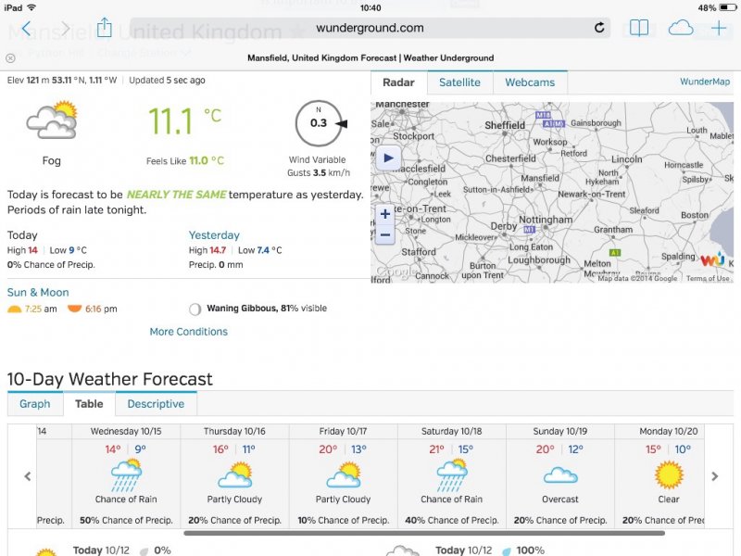This screenshot has height=556, width=741.
Task: Open iCloud tabs cloud icon
Action: [x=681, y=28]
